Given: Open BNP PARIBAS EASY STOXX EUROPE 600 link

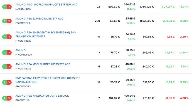Looking at the screenshot, I should (x=48, y=80).
